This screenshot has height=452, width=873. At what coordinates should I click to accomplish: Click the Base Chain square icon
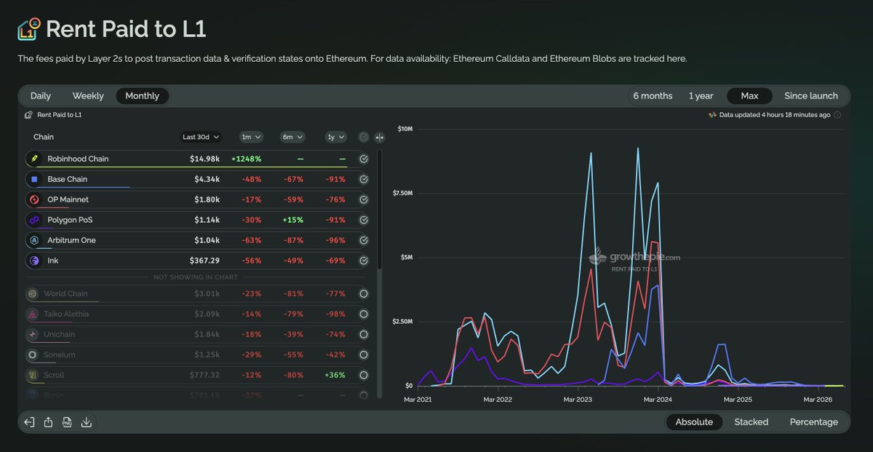33,179
